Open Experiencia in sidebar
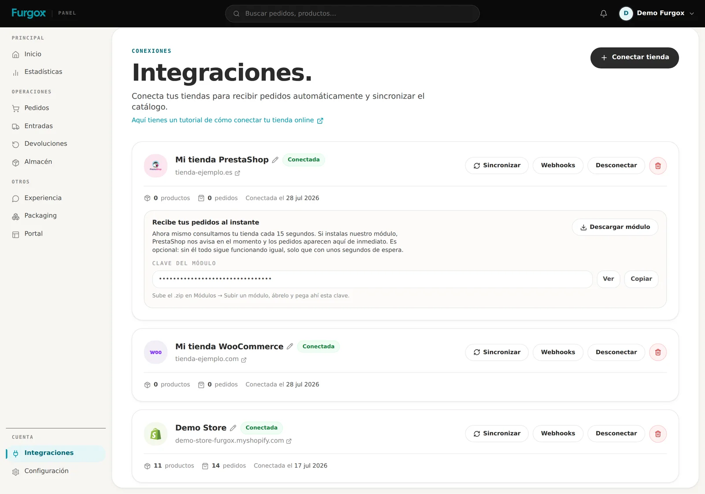Image resolution: width=705 pixels, height=494 pixels. pyautogui.click(x=56, y=198)
